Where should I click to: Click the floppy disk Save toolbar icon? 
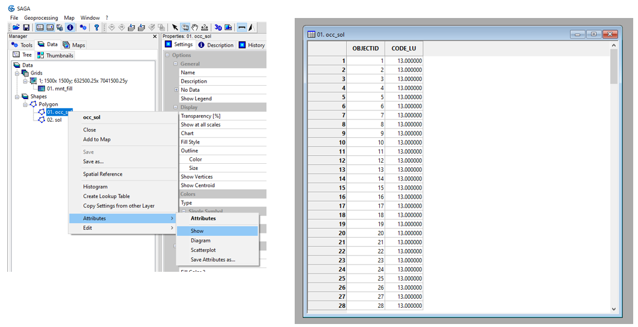(26, 28)
